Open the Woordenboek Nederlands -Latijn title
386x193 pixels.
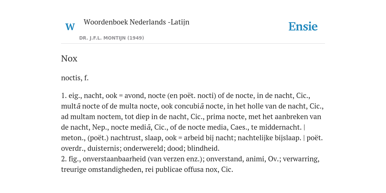tap(136, 22)
